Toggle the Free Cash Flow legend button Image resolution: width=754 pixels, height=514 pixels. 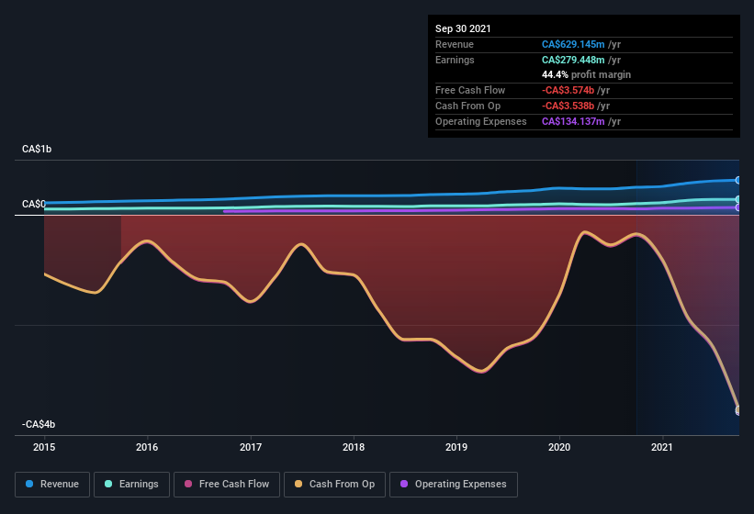pyautogui.click(x=227, y=485)
